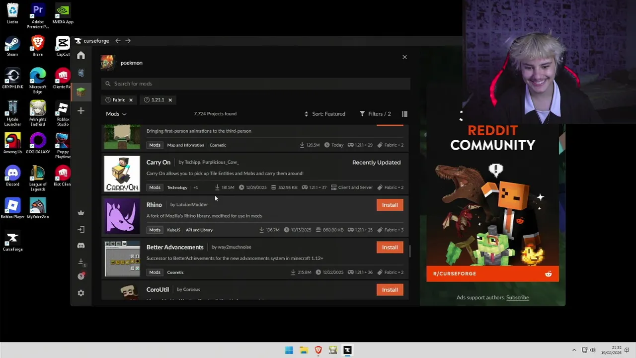
Task: Open the downloads icon in CurseForge sidebar
Action: [81, 262]
